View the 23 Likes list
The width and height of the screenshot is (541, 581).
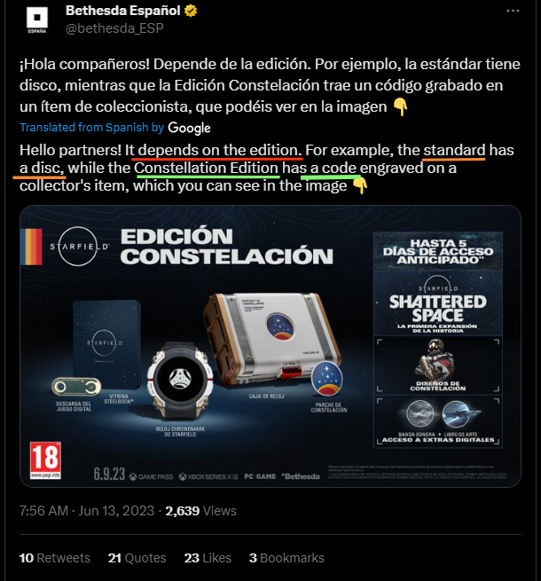pos(208,558)
